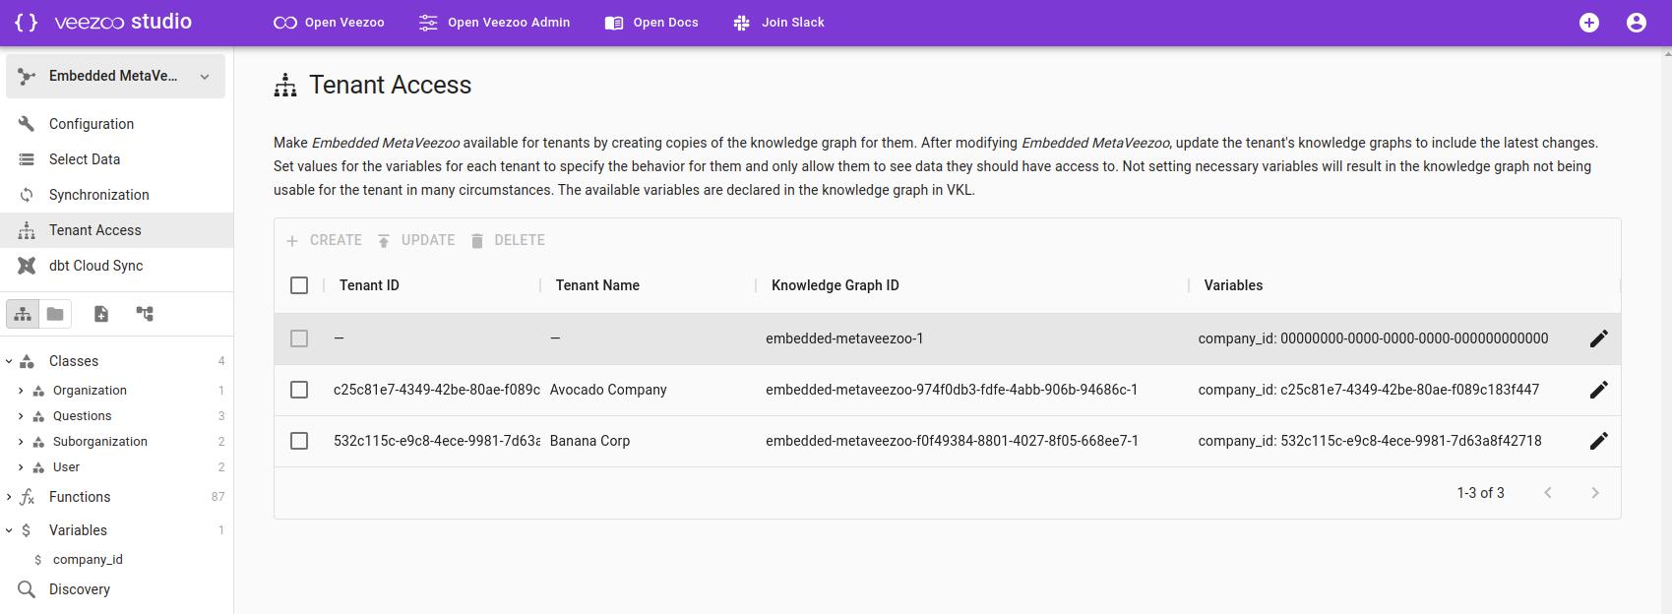This screenshot has width=1672, height=614.
Task: Click the Tenant Access heading icon
Action: 285,86
